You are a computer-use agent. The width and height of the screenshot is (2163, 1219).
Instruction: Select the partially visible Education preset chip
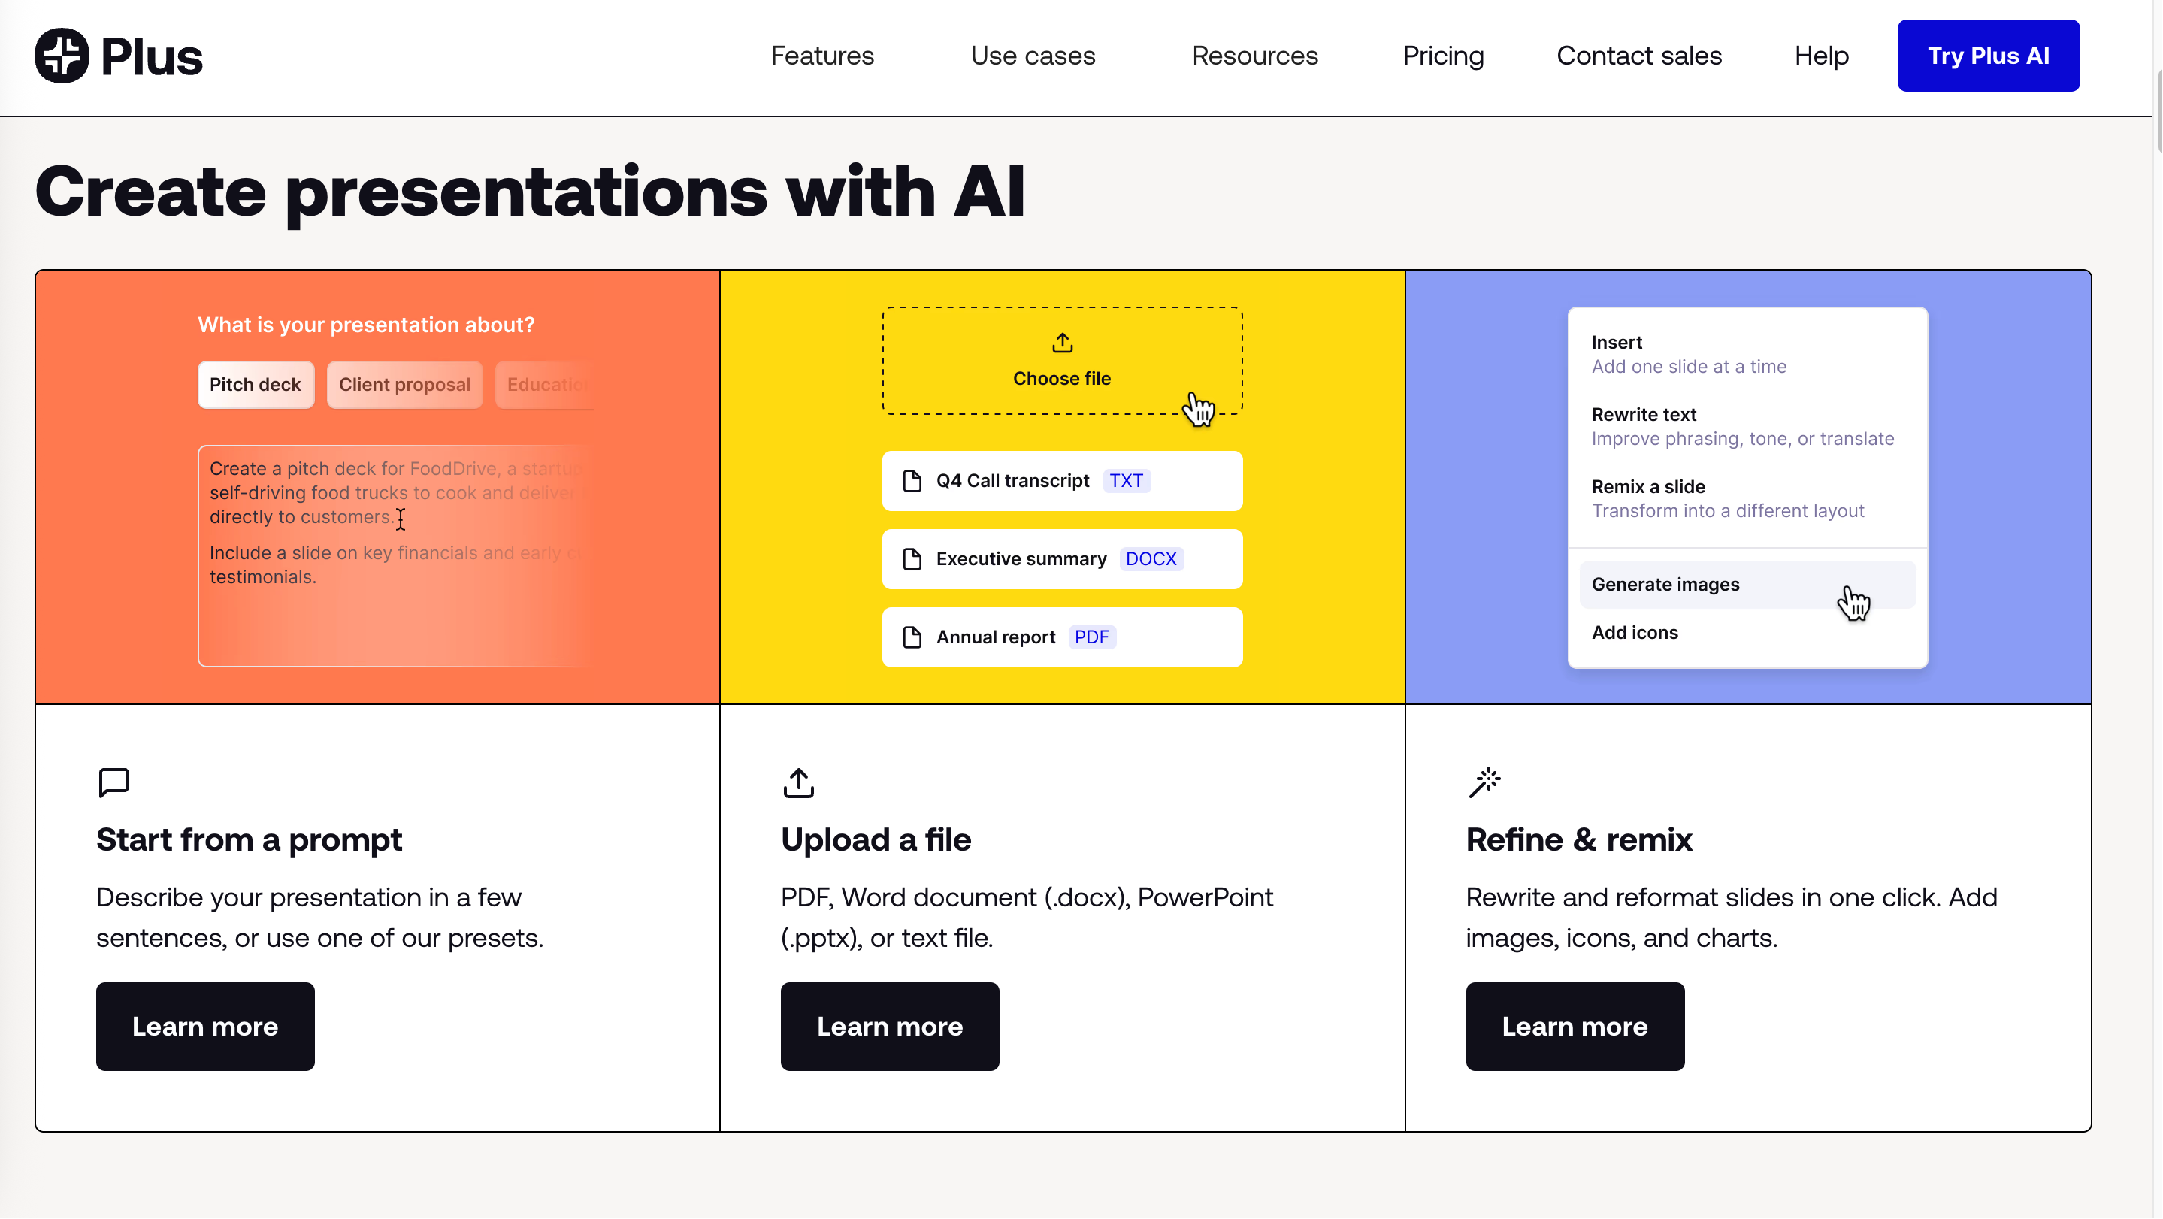546,385
